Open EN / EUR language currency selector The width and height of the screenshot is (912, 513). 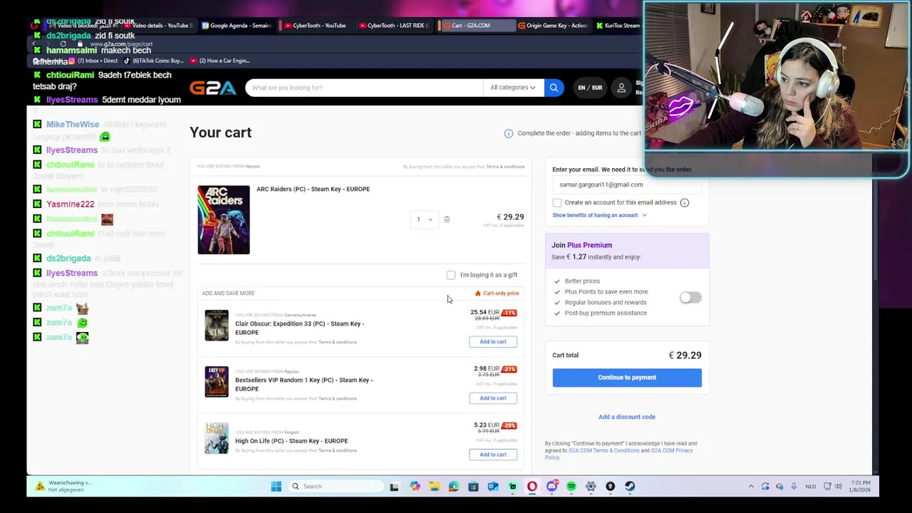(x=590, y=88)
